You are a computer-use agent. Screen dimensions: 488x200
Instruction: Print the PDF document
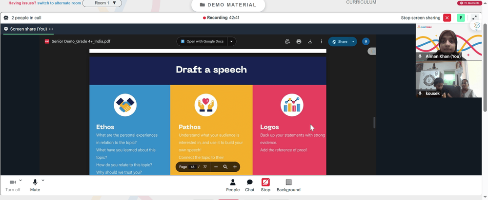point(299,41)
